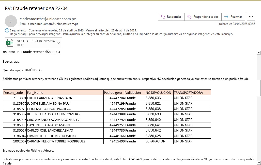Click the sender avatar circle
Screen dimensions: 261x165
click(x=11, y=22)
